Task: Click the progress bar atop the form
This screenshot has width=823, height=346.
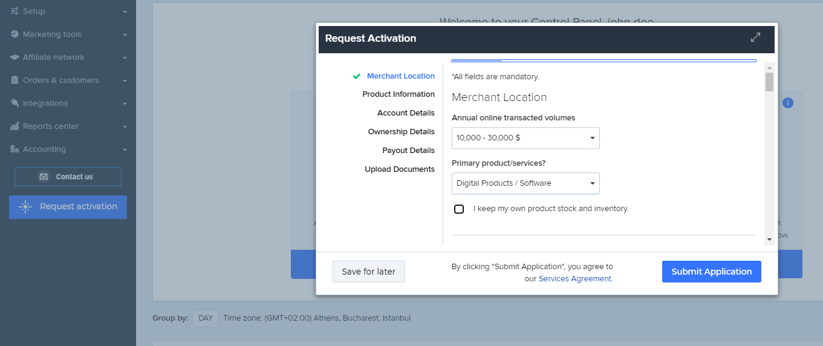Action: (603, 60)
